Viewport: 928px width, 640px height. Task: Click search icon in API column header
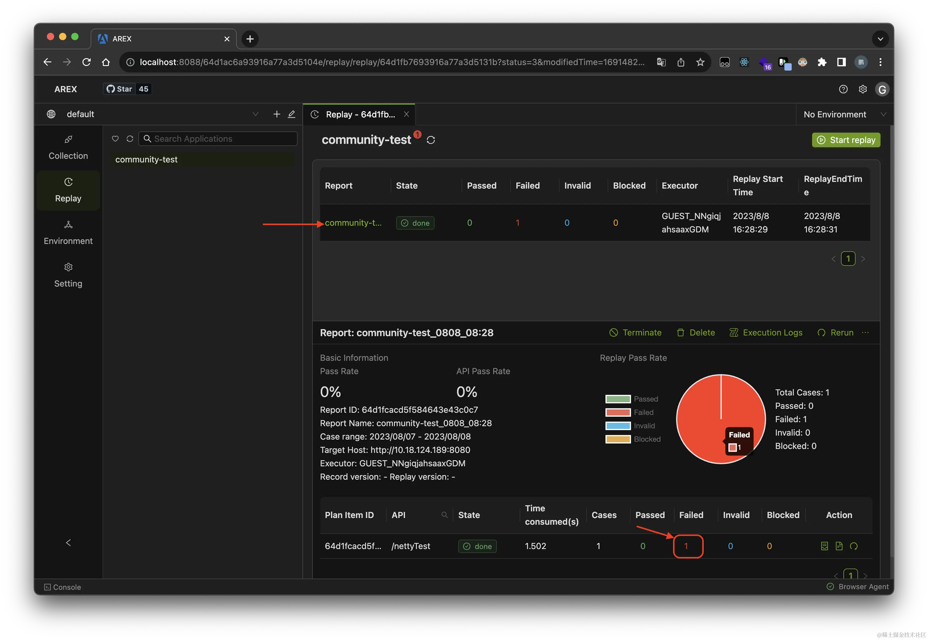[x=444, y=515]
